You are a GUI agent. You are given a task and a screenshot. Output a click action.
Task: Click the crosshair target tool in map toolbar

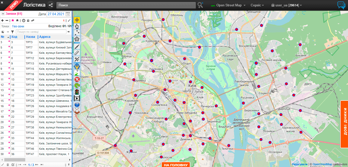click(x=77, y=20)
